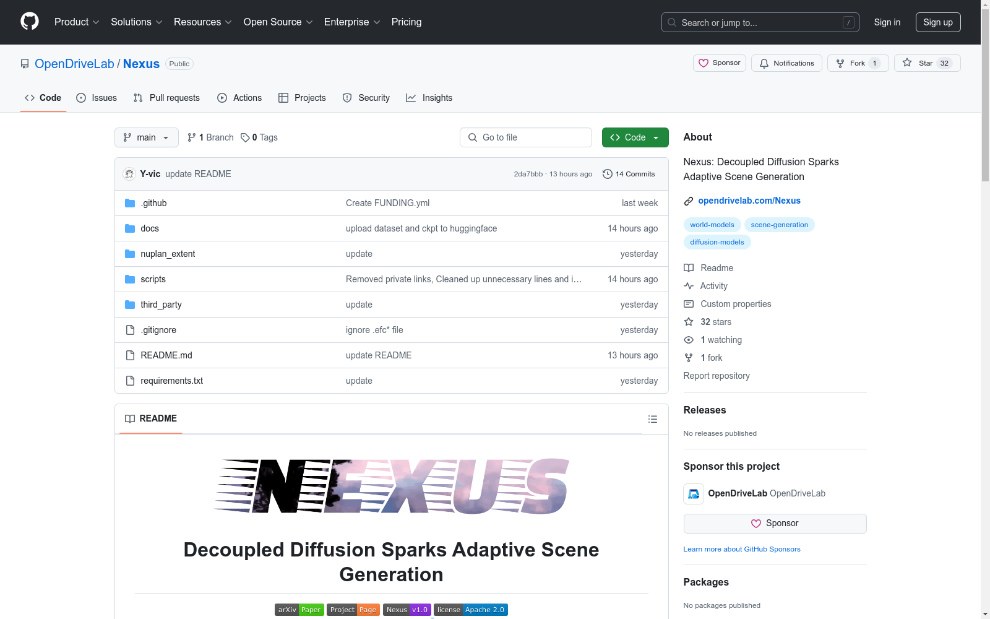Click the diffusion-models topic tag
Viewport: 990px width, 619px height.
pos(717,242)
